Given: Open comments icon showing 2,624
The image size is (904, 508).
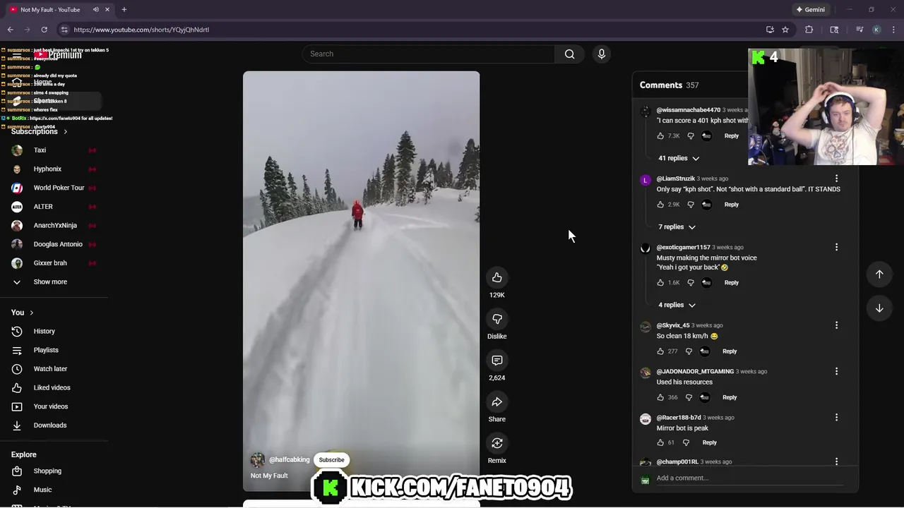Looking at the screenshot, I should (x=497, y=361).
